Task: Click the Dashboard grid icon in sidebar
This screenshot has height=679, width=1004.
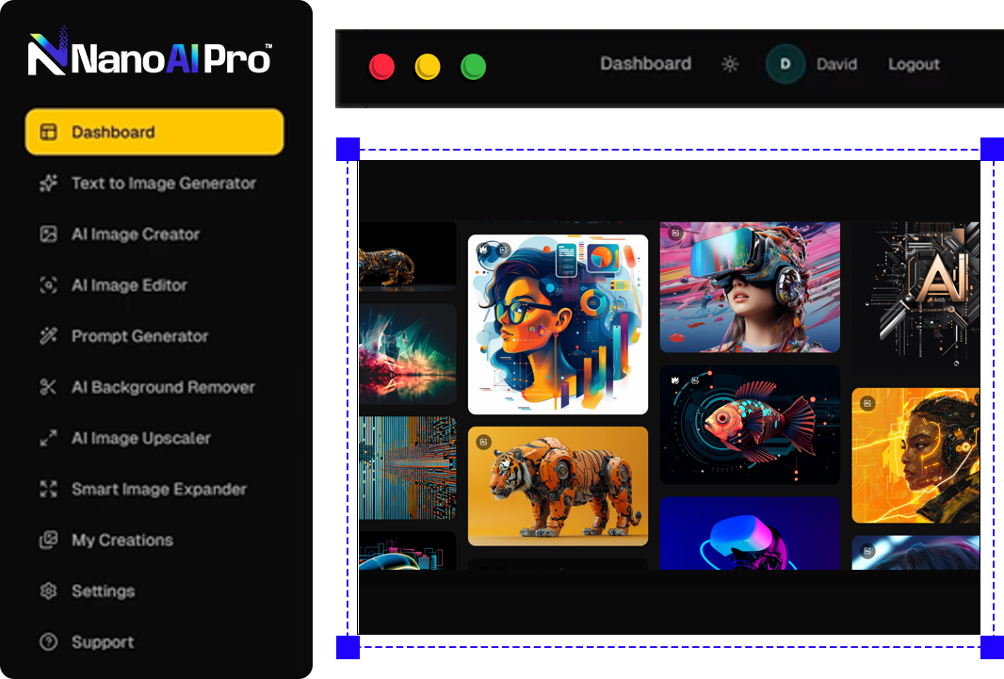Action: [48, 132]
